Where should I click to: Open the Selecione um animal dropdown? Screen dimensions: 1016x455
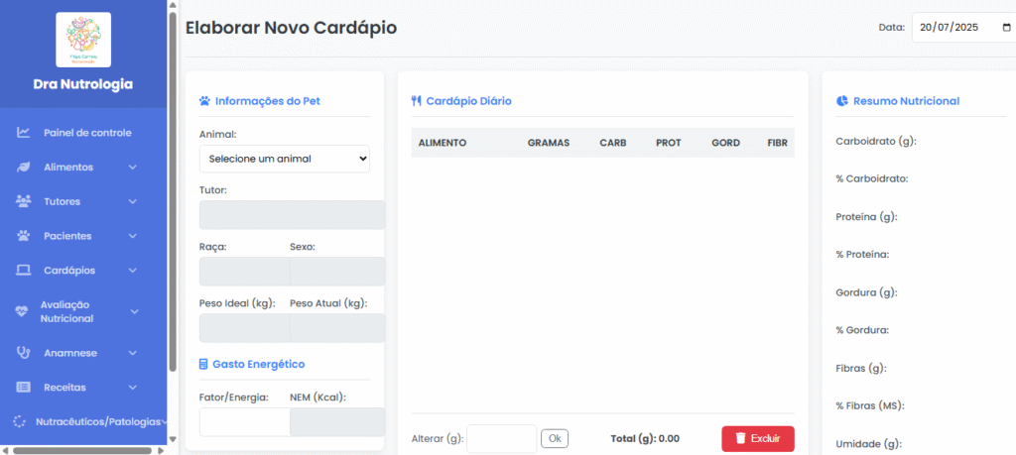point(285,159)
